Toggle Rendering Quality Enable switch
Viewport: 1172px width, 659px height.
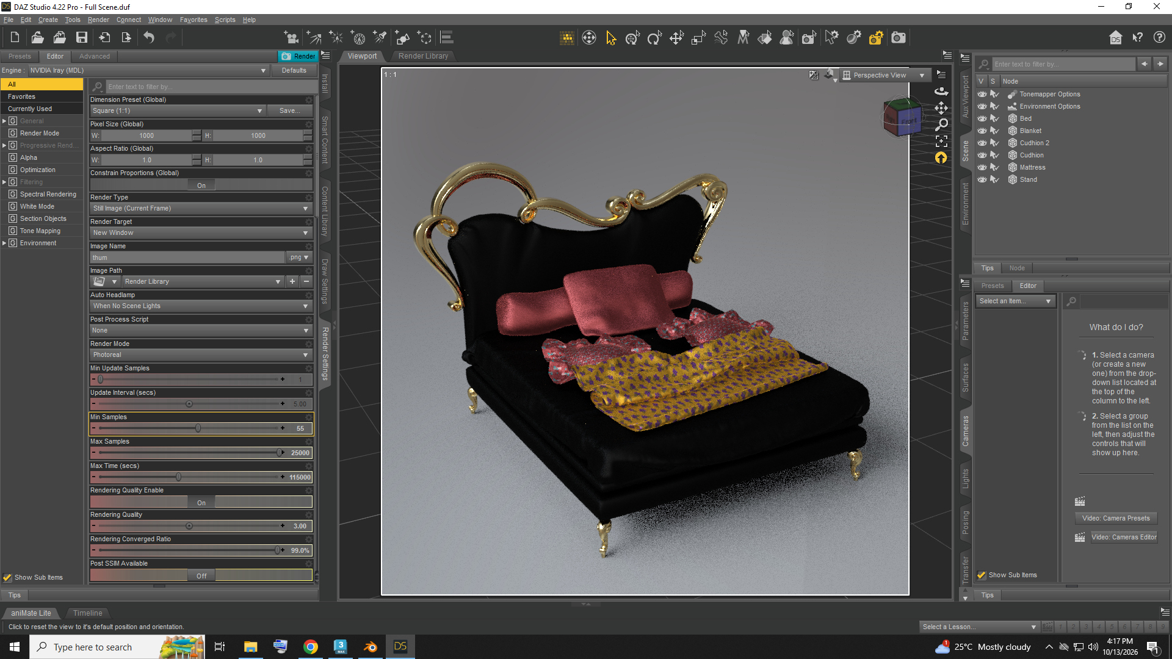pos(201,502)
